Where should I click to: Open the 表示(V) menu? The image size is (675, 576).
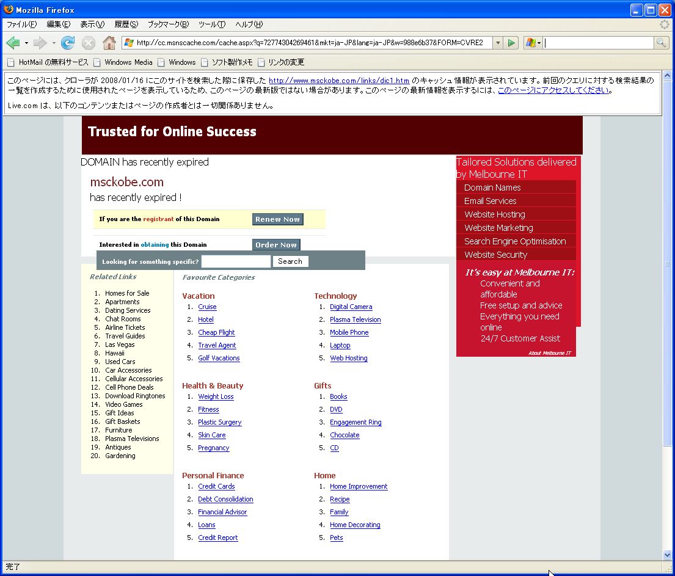92,24
